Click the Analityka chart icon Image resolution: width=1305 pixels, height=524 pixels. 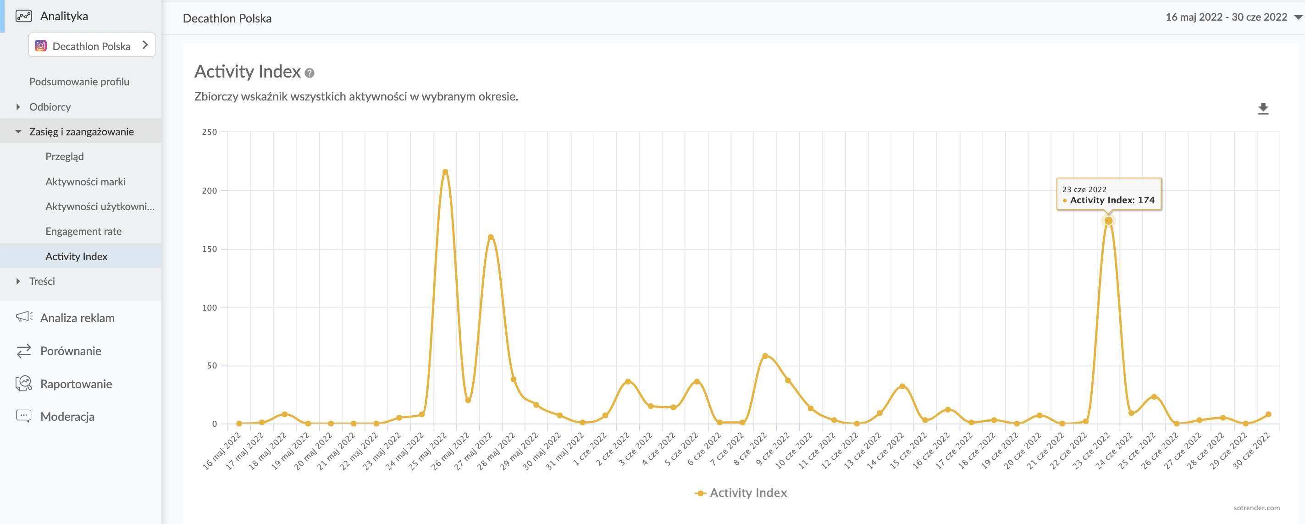[x=23, y=16]
